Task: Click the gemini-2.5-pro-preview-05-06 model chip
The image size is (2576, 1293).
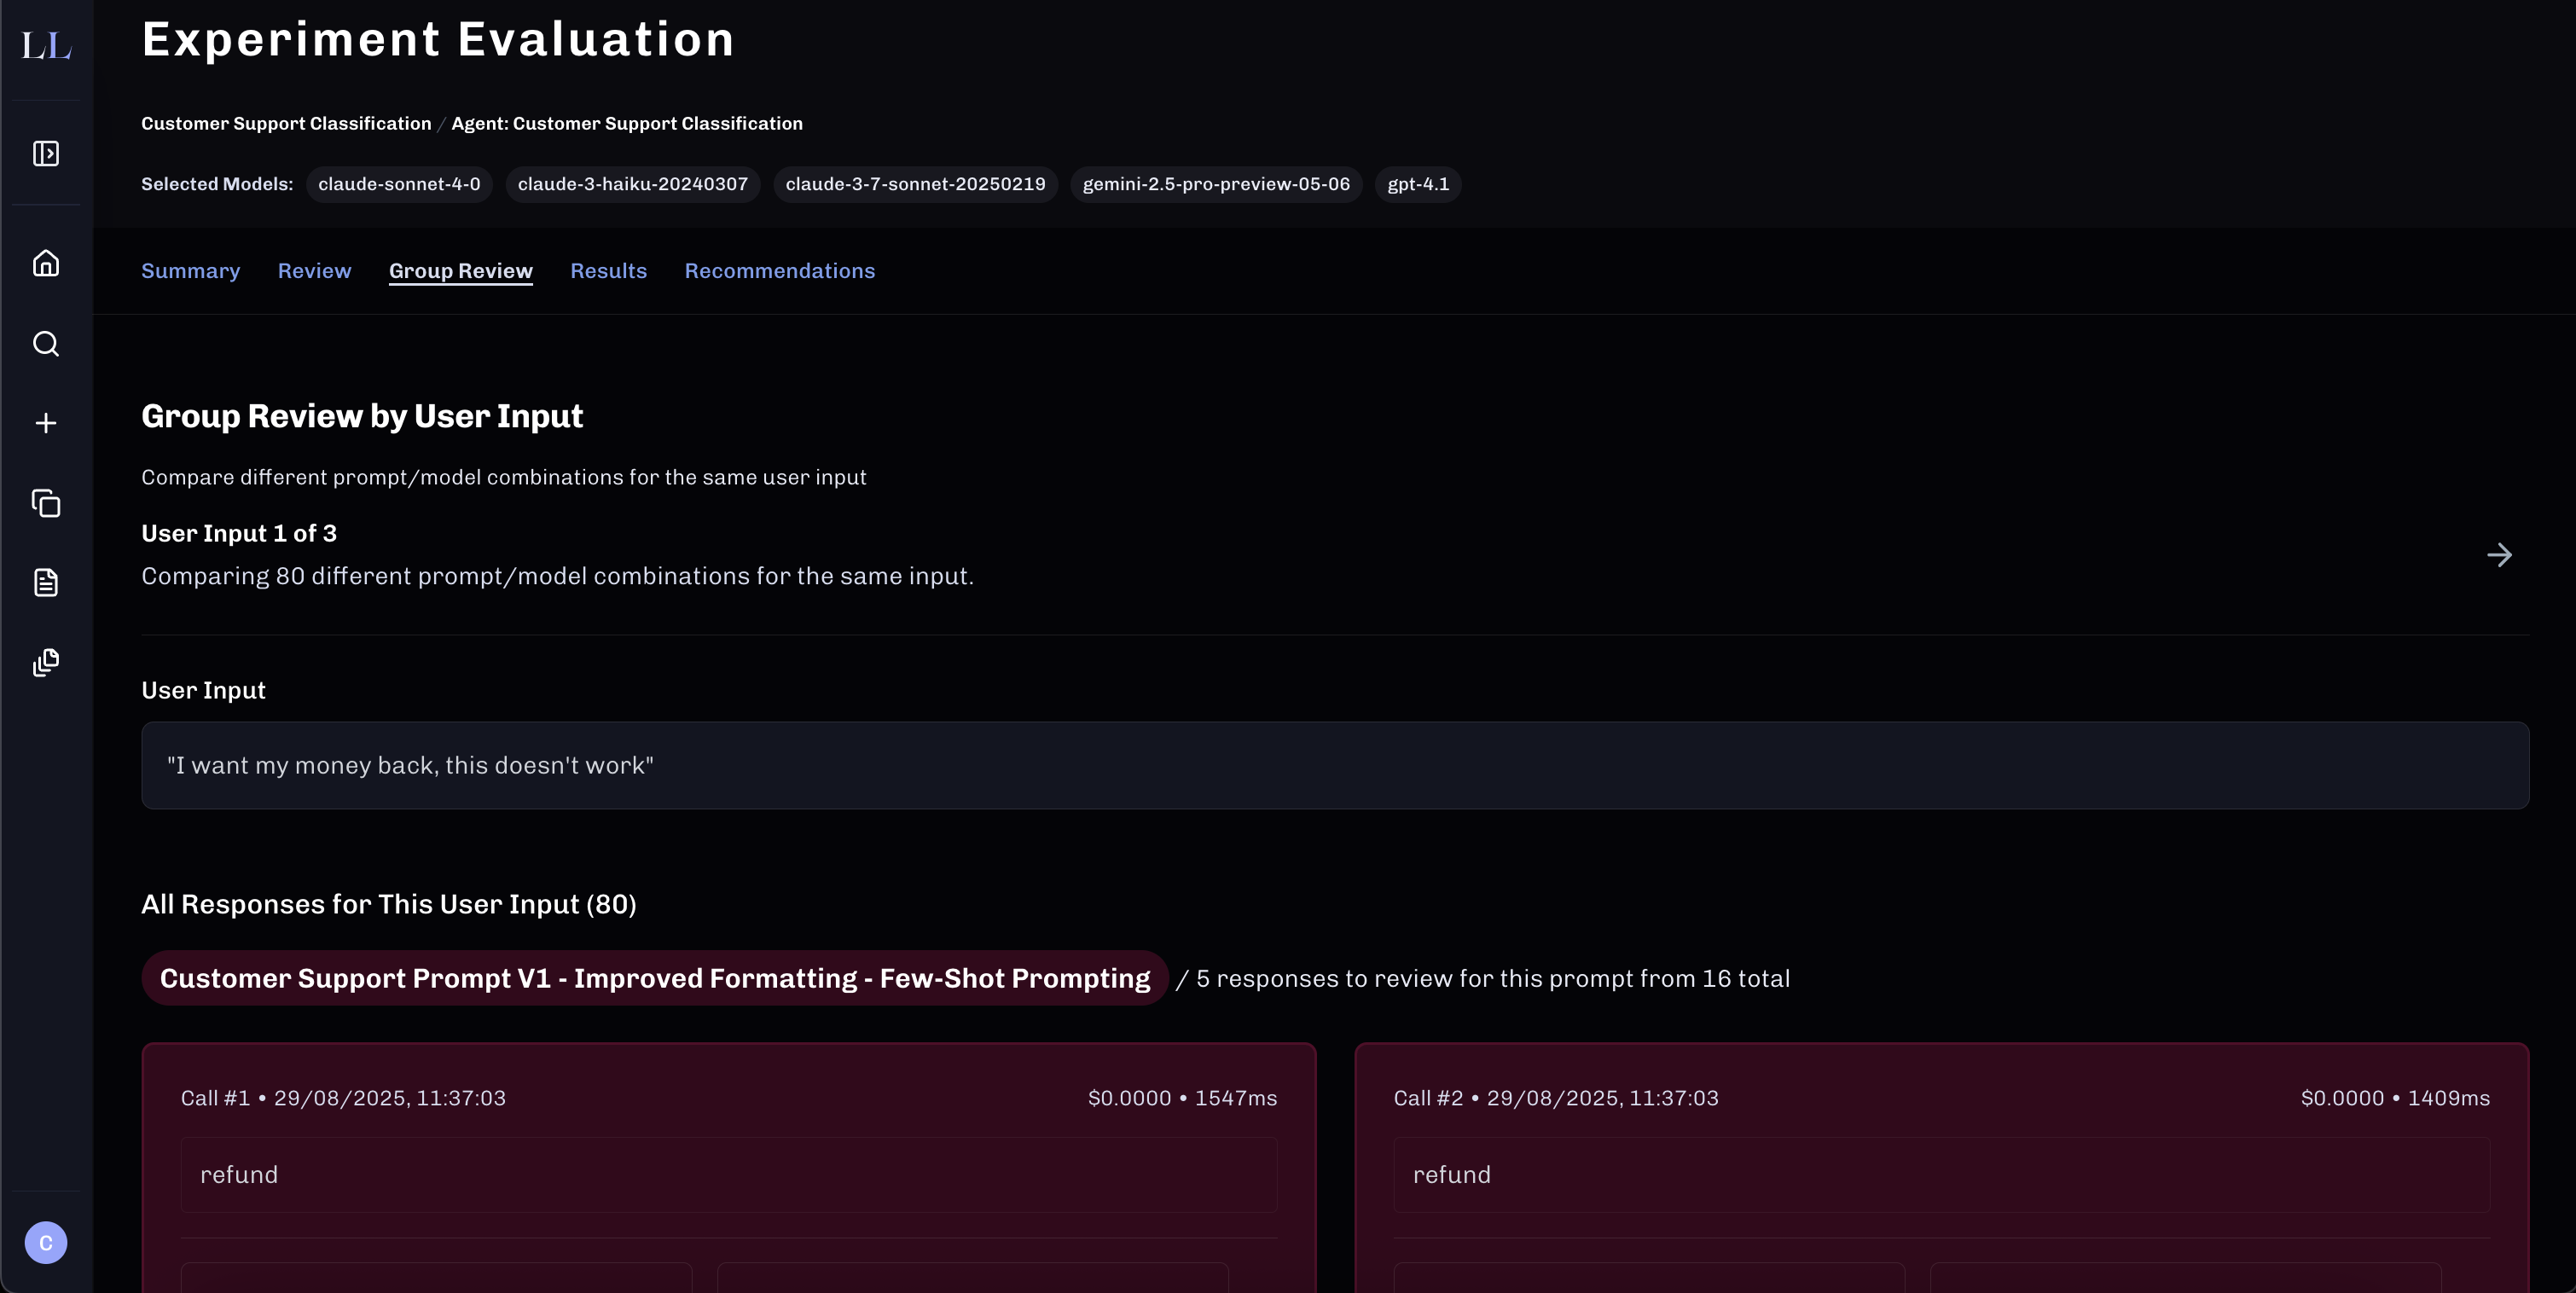Action: [x=1215, y=184]
